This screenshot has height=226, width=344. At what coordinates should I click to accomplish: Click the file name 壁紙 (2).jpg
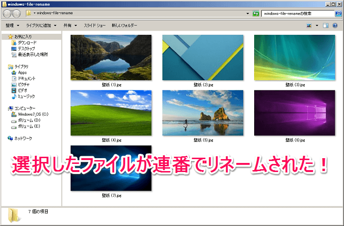204,85
